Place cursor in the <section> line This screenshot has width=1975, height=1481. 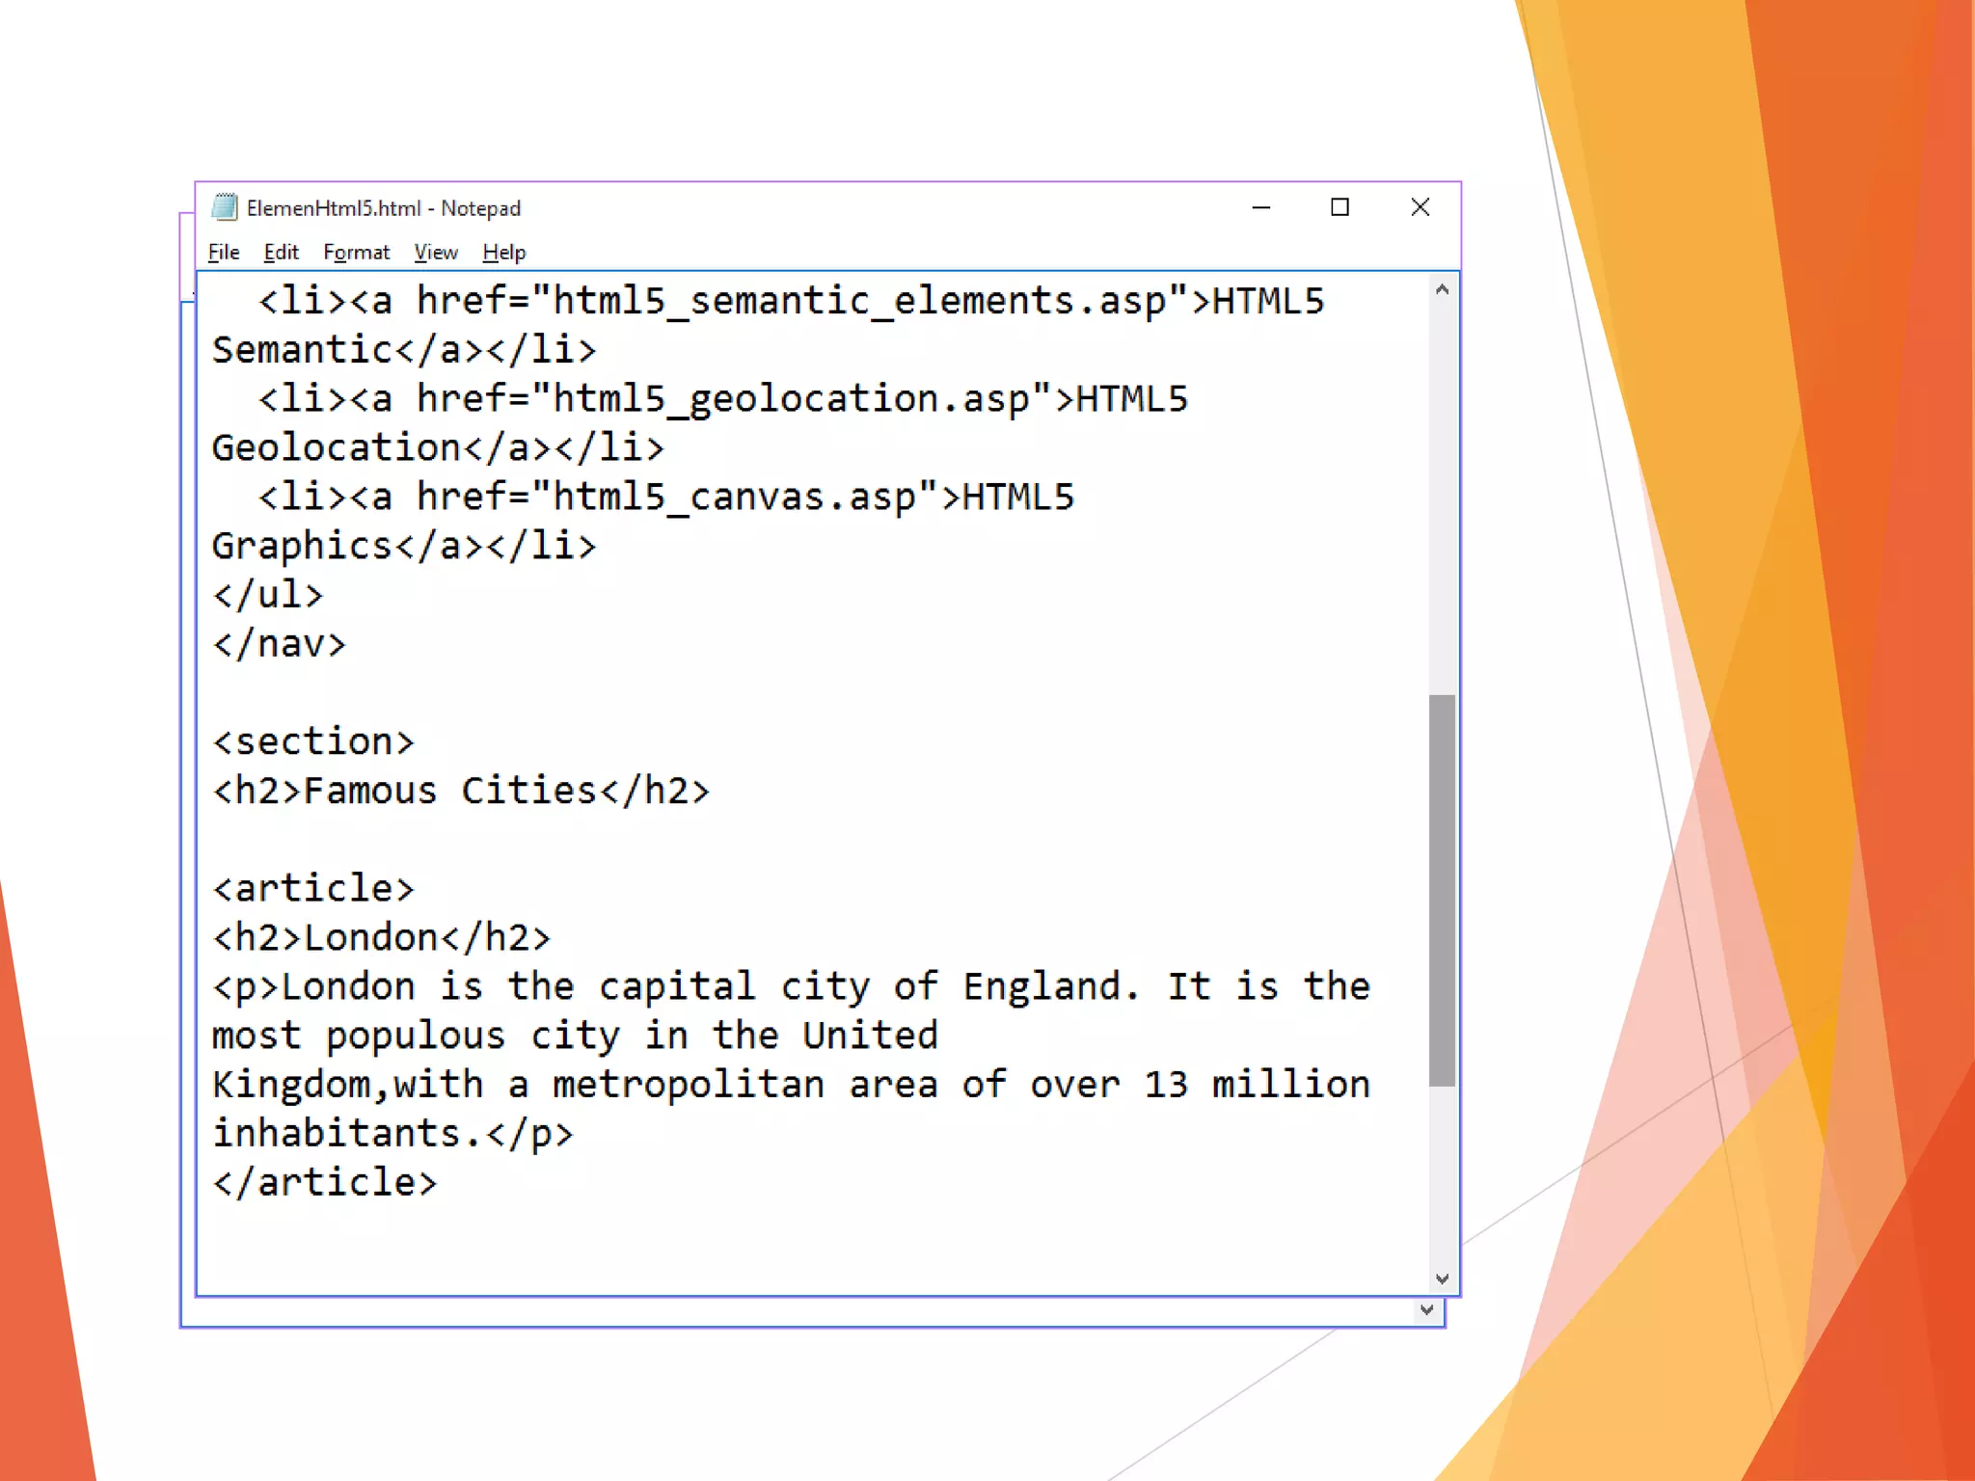point(313,741)
